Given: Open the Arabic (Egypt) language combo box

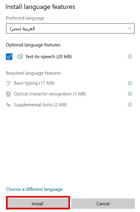Looking at the screenshot, I should coord(70,28).
